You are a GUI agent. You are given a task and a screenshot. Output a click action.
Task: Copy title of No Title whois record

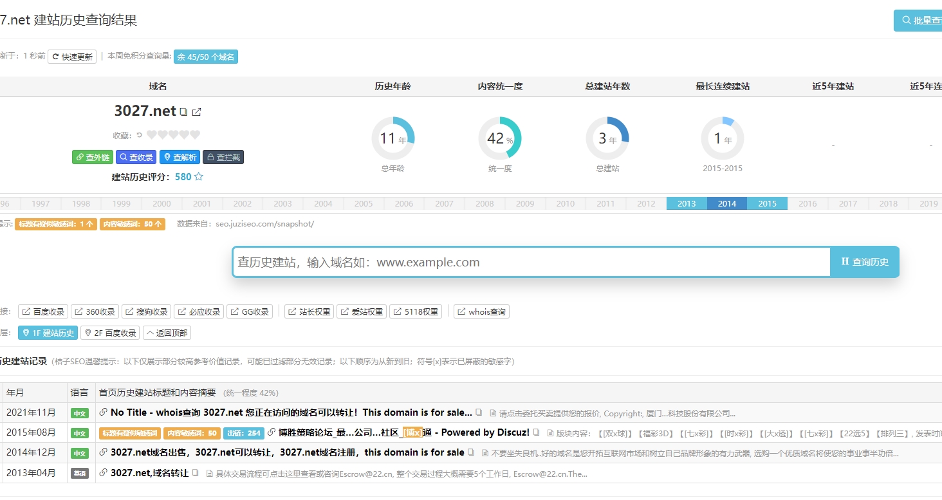(x=479, y=412)
